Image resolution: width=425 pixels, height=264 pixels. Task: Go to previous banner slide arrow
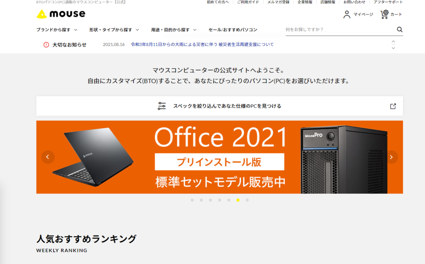click(x=48, y=157)
